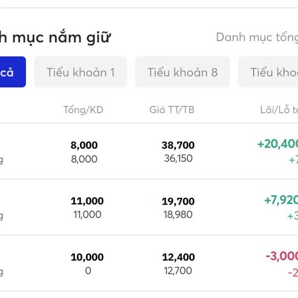The width and height of the screenshot is (298, 298).
Task: Click the Giá TT/TB column header
Action: [172, 110]
